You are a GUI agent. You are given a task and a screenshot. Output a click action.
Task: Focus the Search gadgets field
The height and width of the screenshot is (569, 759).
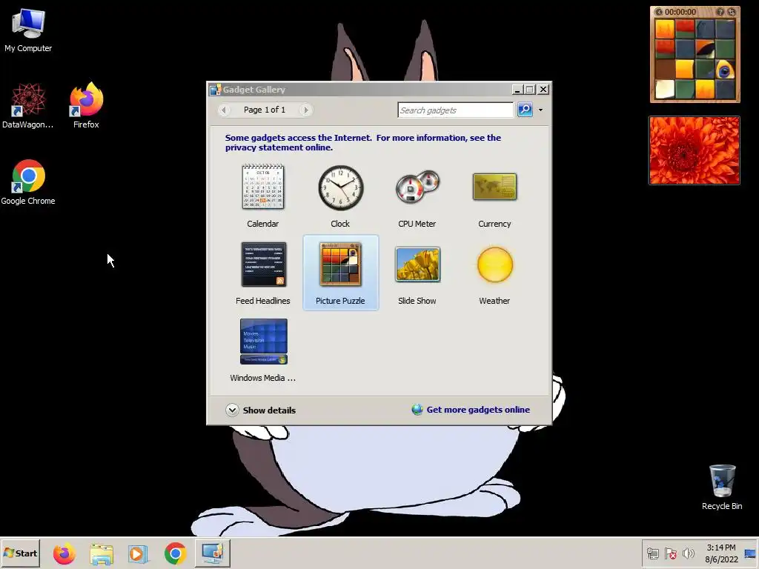pos(455,110)
